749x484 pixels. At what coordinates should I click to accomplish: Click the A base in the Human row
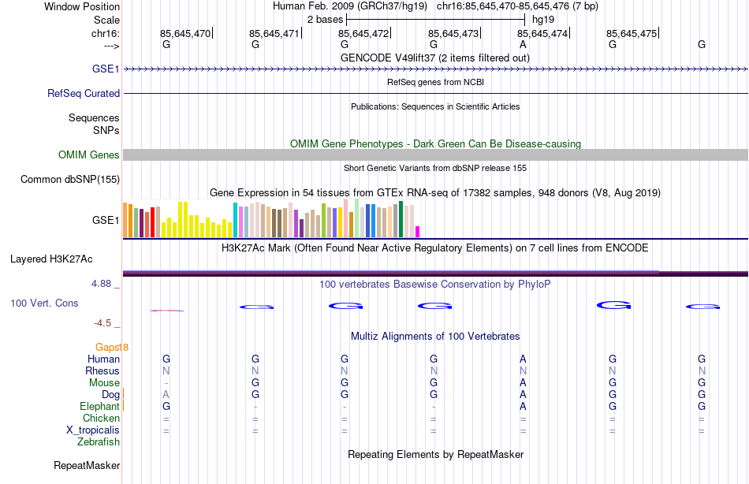[x=523, y=359]
